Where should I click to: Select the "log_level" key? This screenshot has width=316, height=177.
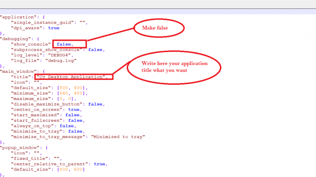click(x=26, y=55)
